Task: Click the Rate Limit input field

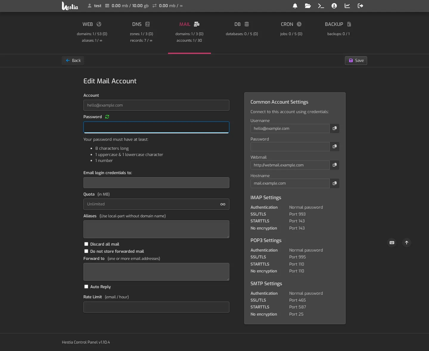Action: (x=156, y=307)
